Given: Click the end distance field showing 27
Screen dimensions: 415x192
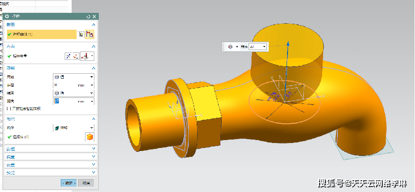Looking at the screenshot, I should (74, 101).
